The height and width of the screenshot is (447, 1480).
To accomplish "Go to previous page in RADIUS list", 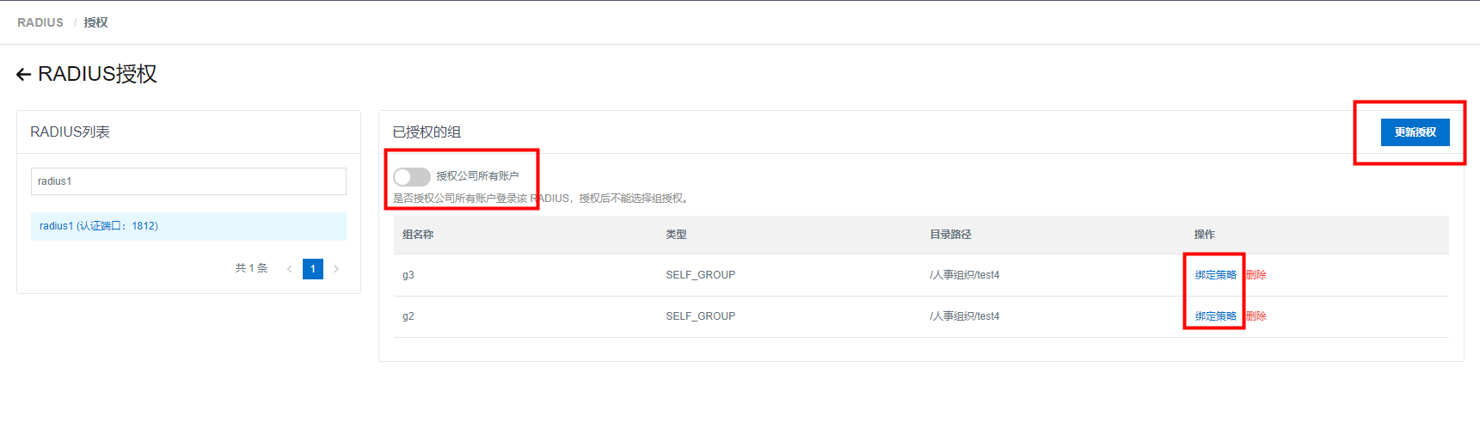I will click(290, 269).
